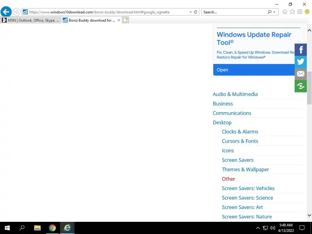Image resolution: width=312 pixels, height=234 pixels.
Task: Open the address bar autocomplete dropdown arrow
Action: tap(190, 12)
